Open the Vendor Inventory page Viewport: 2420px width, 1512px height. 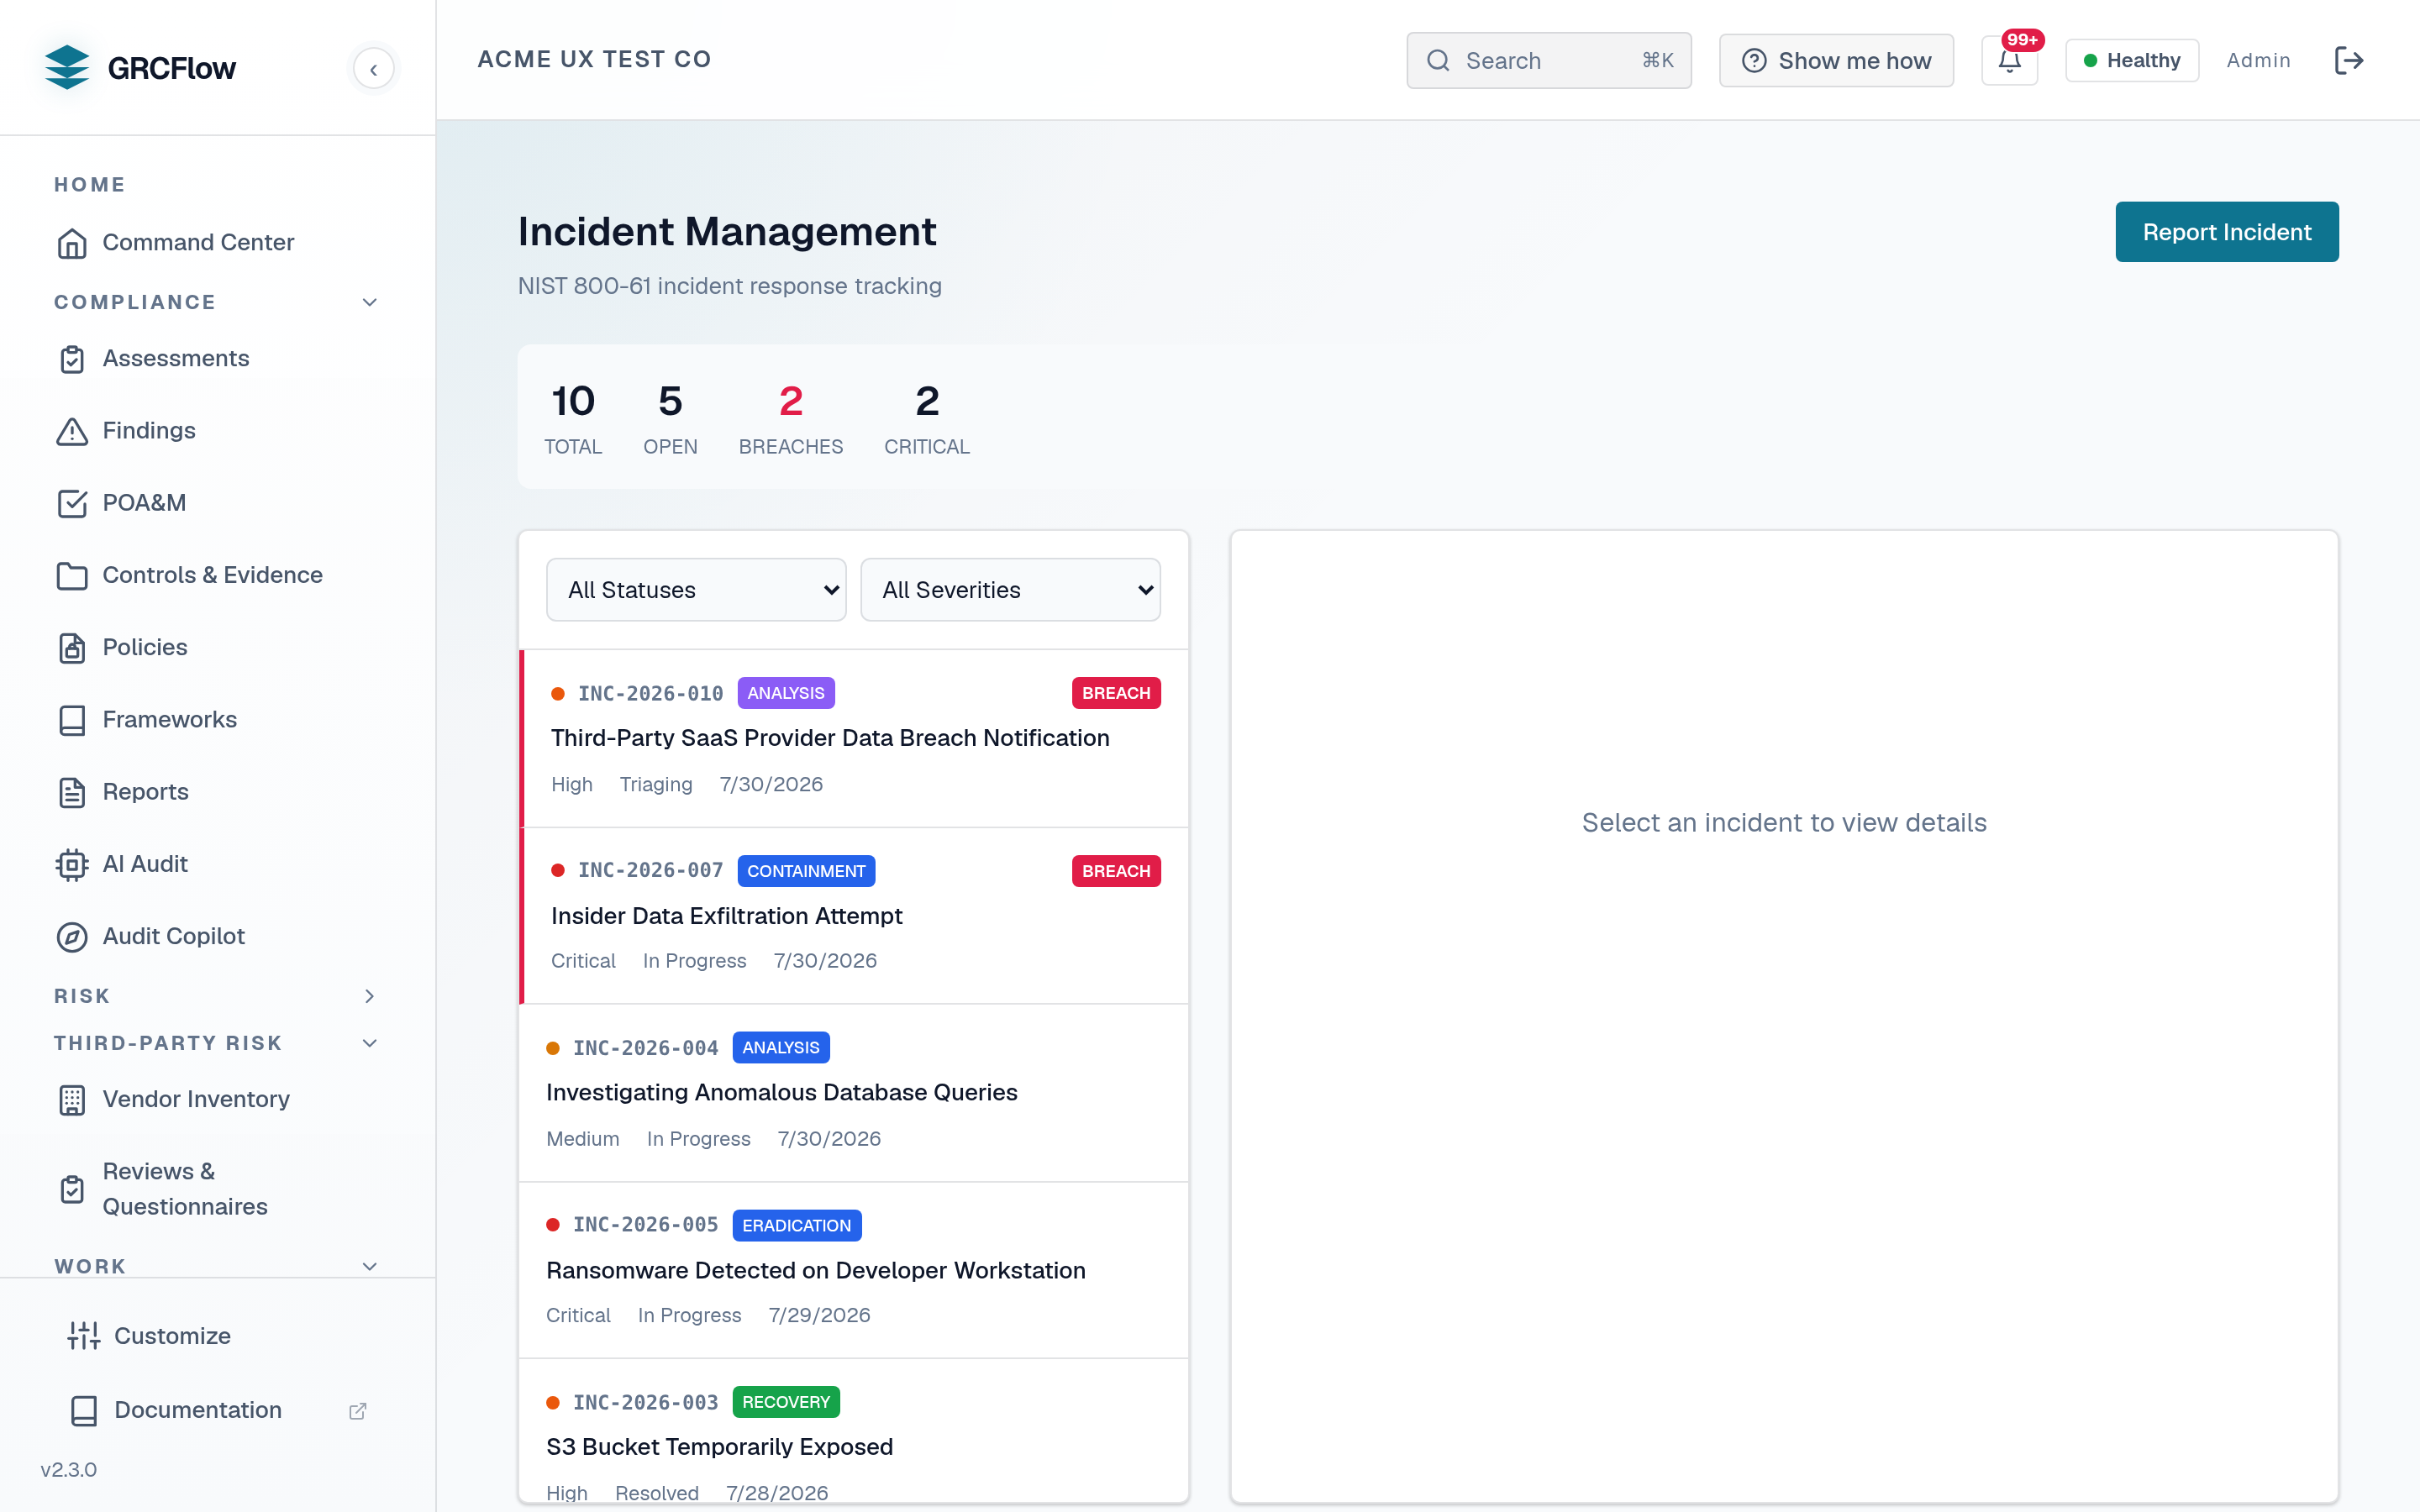[x=217, y=1100]
